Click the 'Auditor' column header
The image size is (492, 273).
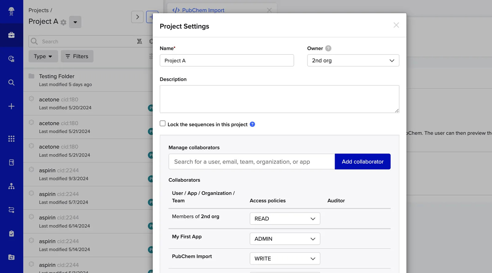tap(336, 200)
